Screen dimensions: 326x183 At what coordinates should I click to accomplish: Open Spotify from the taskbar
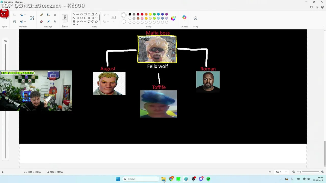tap(208, 179)
